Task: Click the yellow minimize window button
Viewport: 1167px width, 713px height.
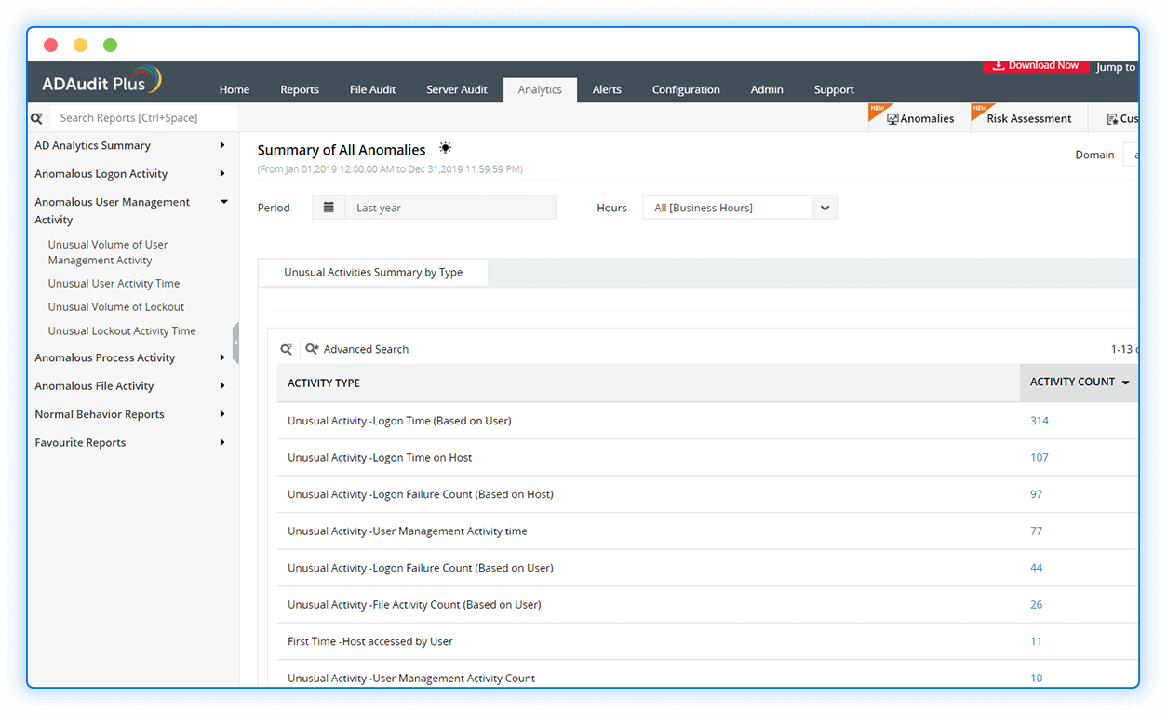Action: (x=81, y=45)
